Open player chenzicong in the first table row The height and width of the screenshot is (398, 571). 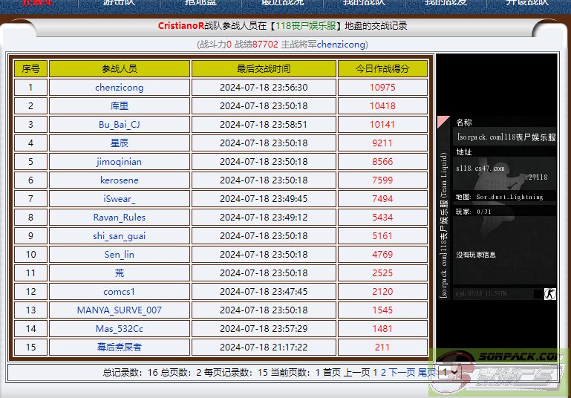click(x=120, y=88)
